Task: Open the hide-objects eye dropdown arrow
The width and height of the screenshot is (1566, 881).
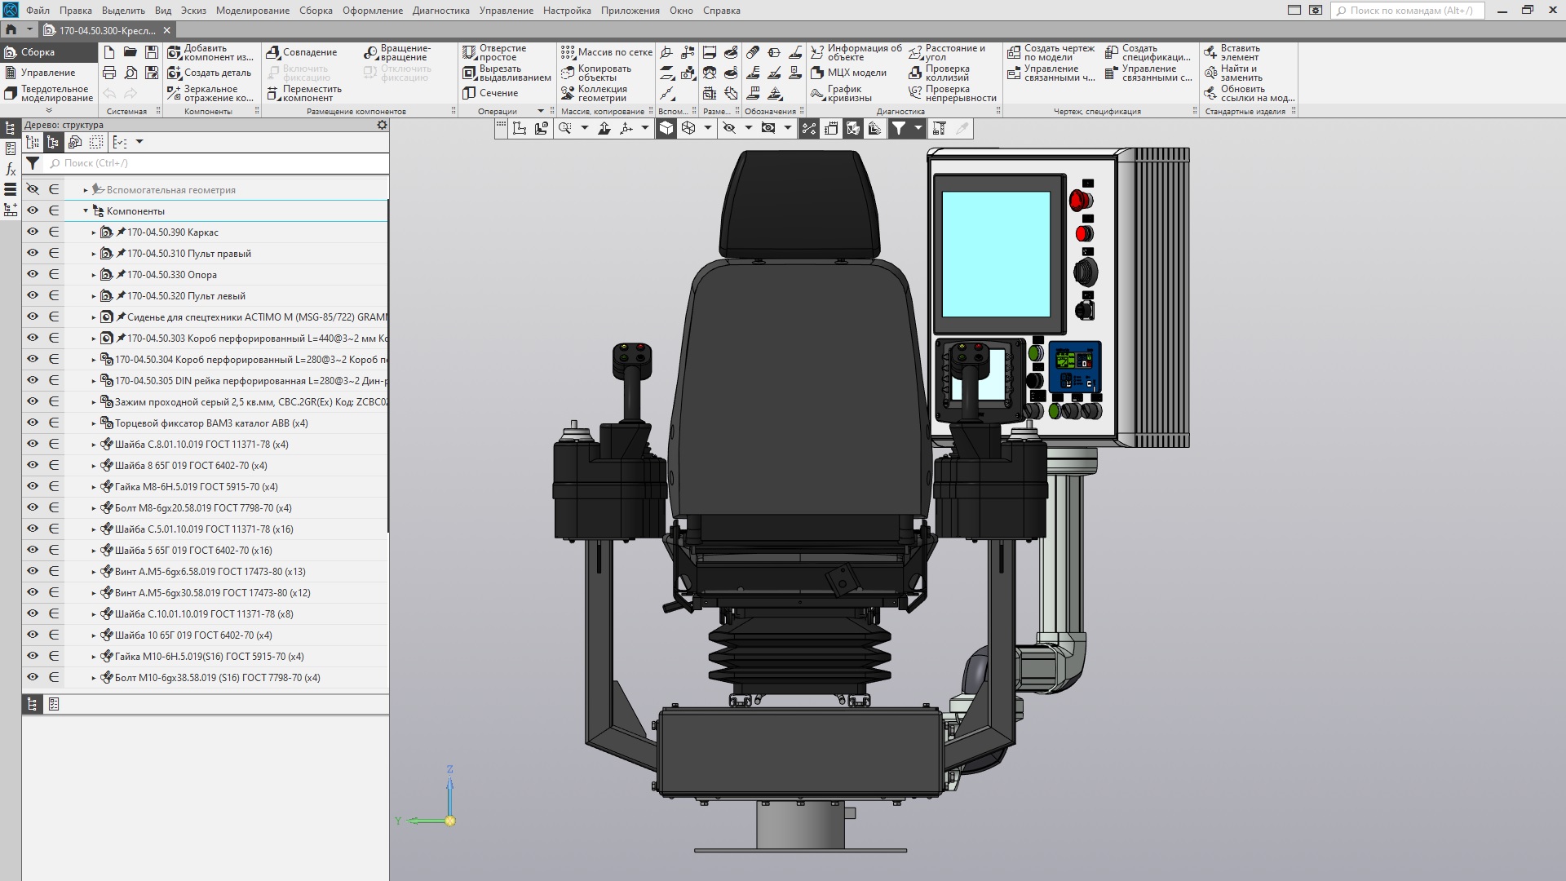Action: (748, 128)
